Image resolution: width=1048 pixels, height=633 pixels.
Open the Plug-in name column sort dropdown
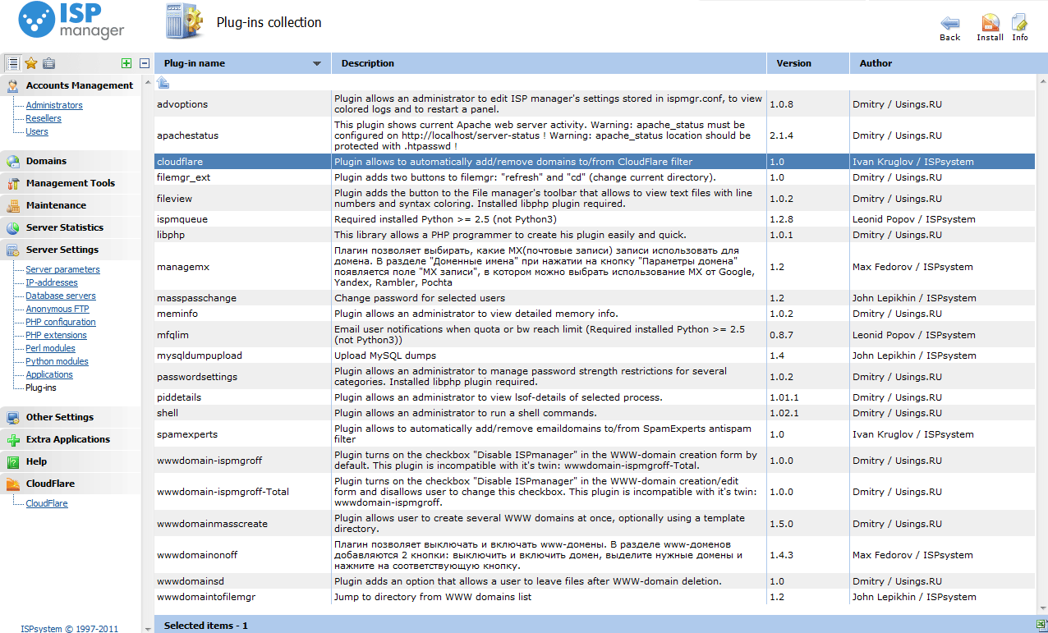pyautogui.click(x=317, y=63)
